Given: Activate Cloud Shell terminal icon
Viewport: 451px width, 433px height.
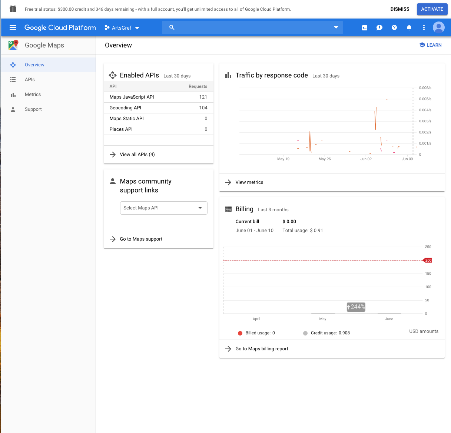Looking at the screenshot, I should point(365,28).
